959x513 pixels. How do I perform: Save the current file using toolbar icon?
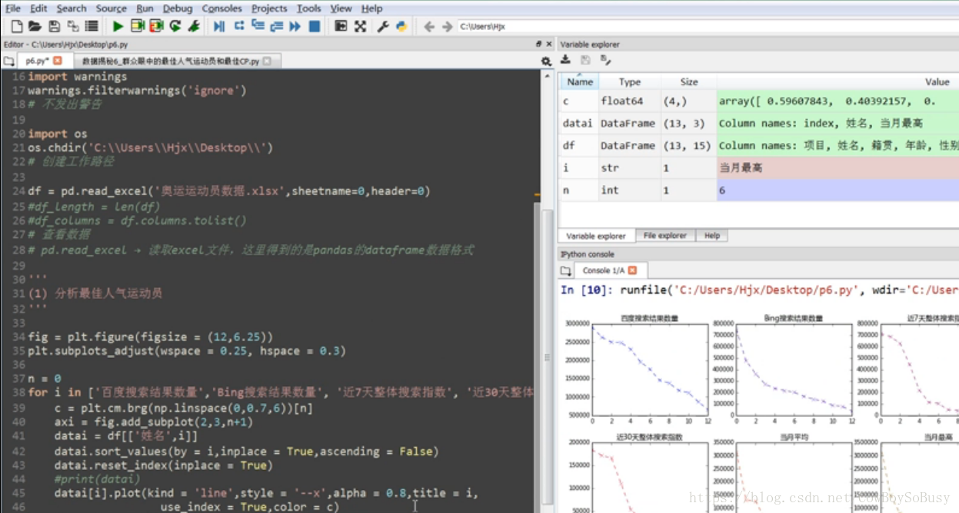(54, 26)
